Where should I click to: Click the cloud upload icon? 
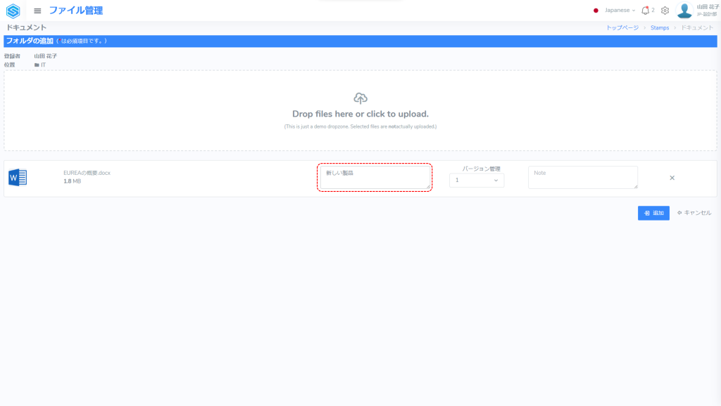[x=360, y=98]
